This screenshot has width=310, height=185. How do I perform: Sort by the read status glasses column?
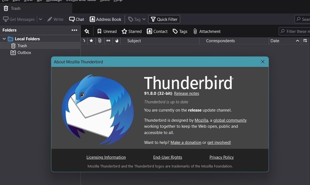click(x=108, y=41)
